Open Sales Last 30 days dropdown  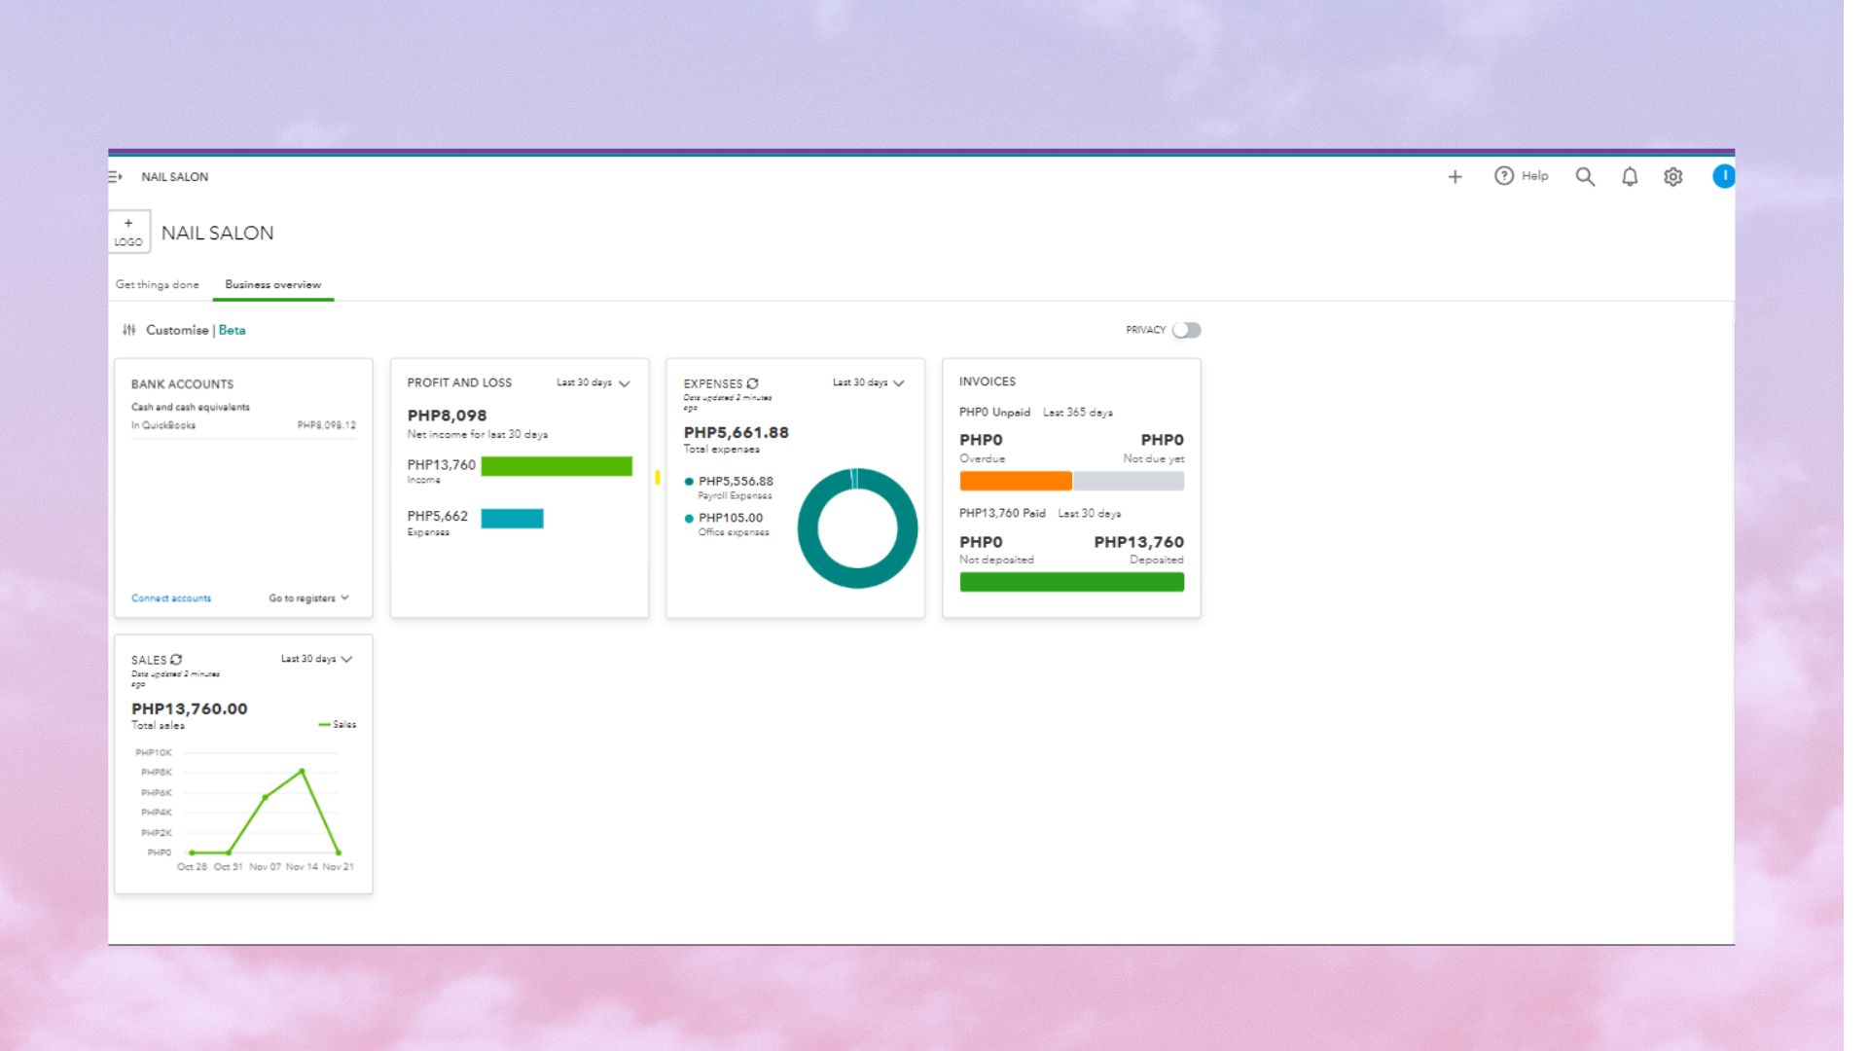tap(316, 660)
